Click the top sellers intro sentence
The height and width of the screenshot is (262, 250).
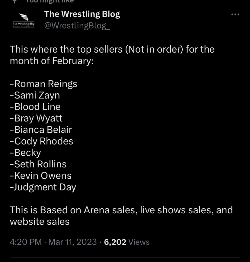(x=112, y=55)
